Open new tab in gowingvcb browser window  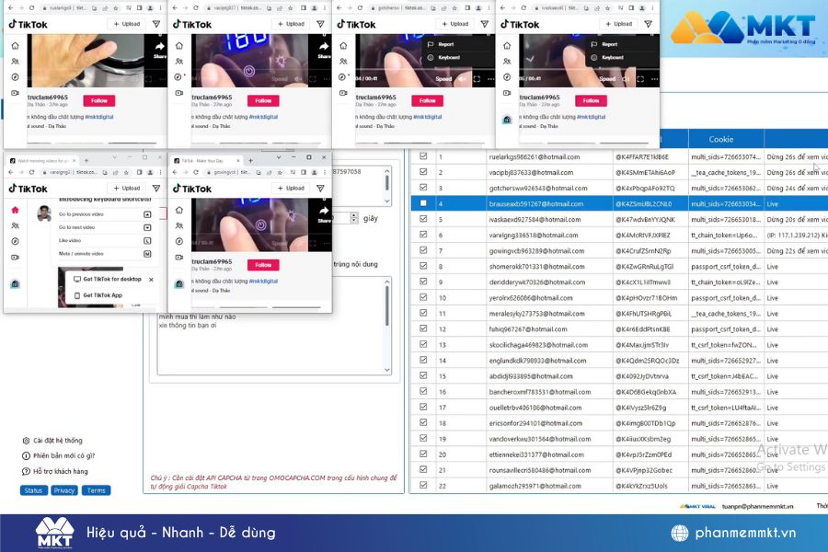pos(250,161)
